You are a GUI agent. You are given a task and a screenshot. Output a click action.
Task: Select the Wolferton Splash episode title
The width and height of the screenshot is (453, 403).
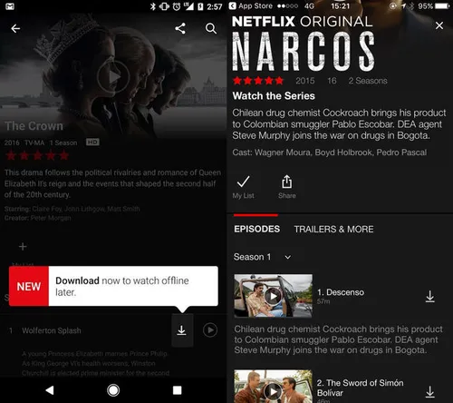tap(52, 330)
